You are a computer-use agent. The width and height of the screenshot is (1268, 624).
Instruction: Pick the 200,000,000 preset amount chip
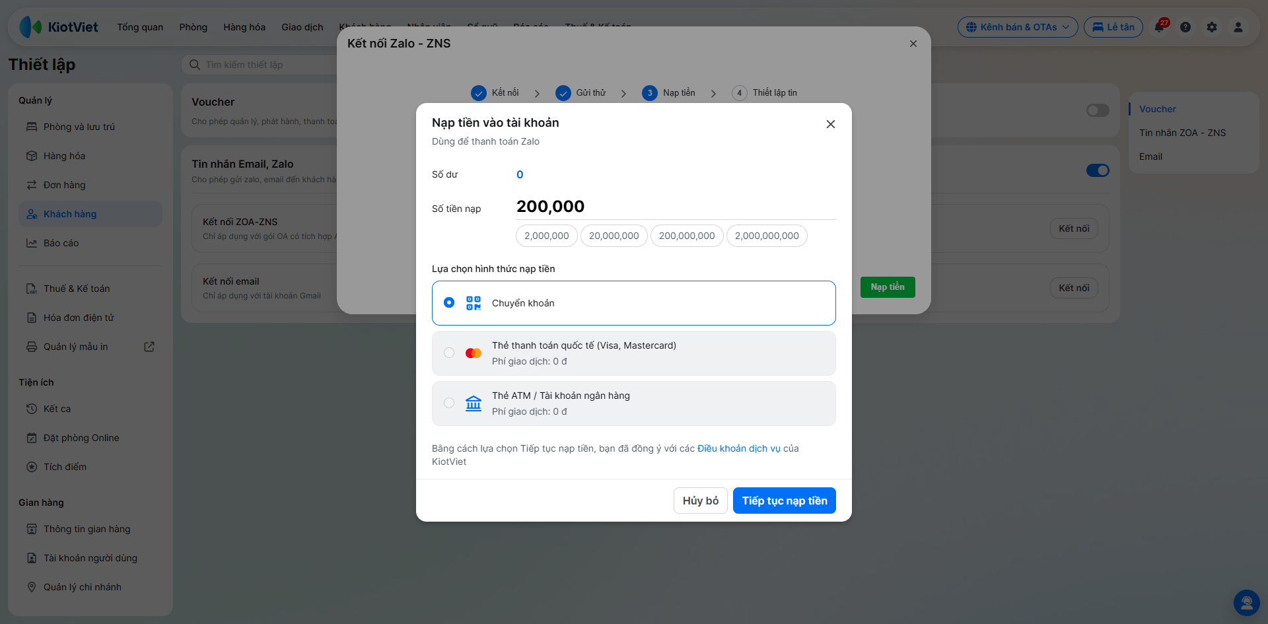point(687,236)
